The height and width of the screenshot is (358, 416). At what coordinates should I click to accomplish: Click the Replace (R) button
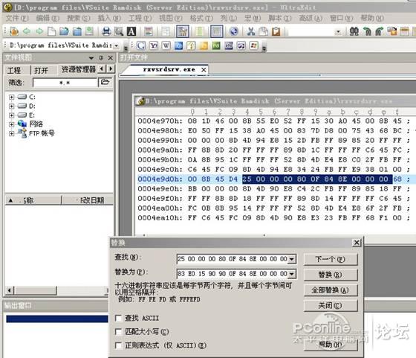[x=331, y=275]
